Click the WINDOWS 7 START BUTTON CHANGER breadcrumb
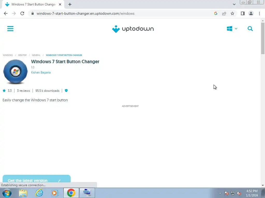 (64, 55)
